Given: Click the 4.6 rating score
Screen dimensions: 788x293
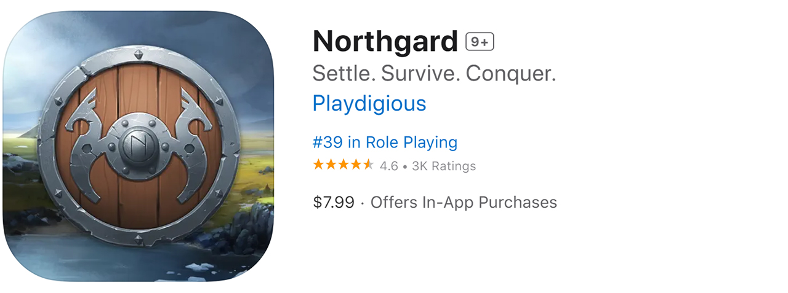Looking at the screenshot, I should pos(388,166).
